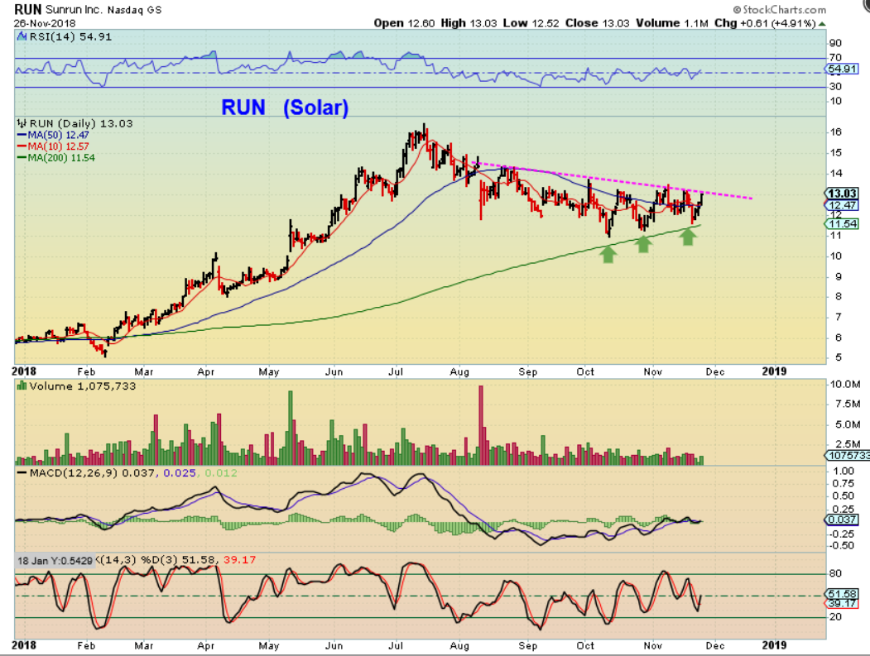This screenshot has width=870, height=656.
Task: Click the 30 level on RSI axis
Action: point(835,86)
